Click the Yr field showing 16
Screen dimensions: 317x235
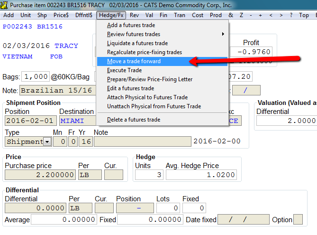click(86, 141)
